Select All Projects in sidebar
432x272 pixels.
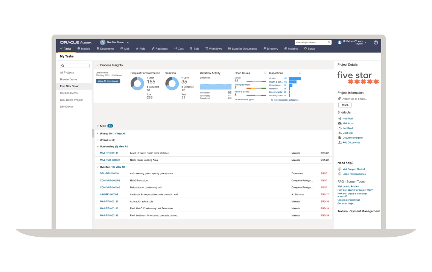[67, 73]
